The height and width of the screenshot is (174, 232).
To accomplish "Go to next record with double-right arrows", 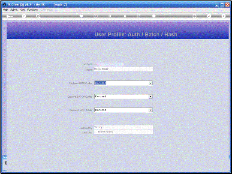I will coord(125,16).
